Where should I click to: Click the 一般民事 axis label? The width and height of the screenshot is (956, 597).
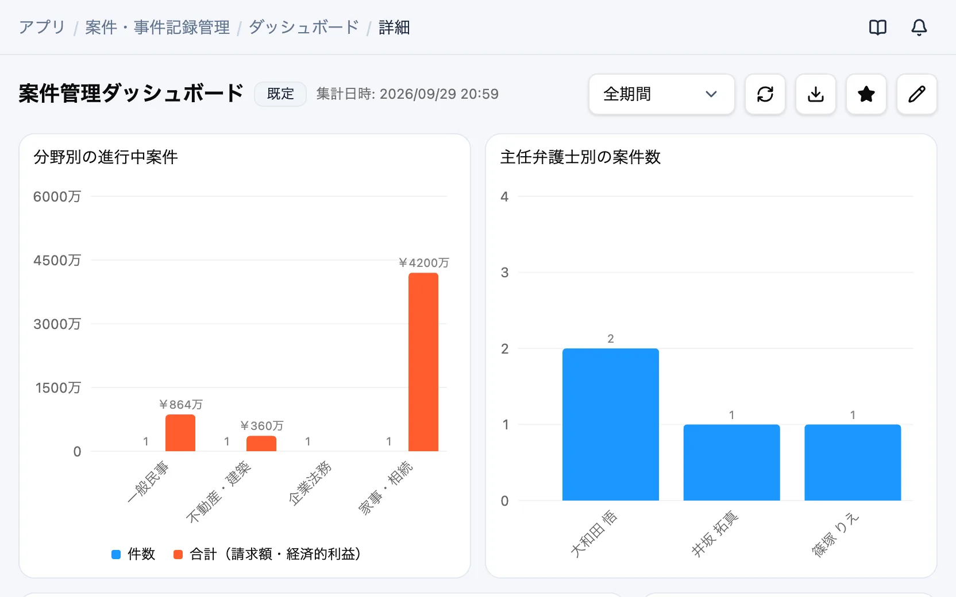pos(148,482)
